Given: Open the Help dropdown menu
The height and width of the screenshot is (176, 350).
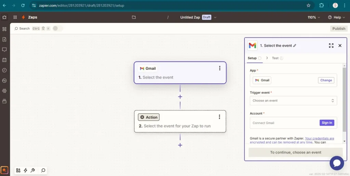Looking at the screenshot, I should coord(336,17).
